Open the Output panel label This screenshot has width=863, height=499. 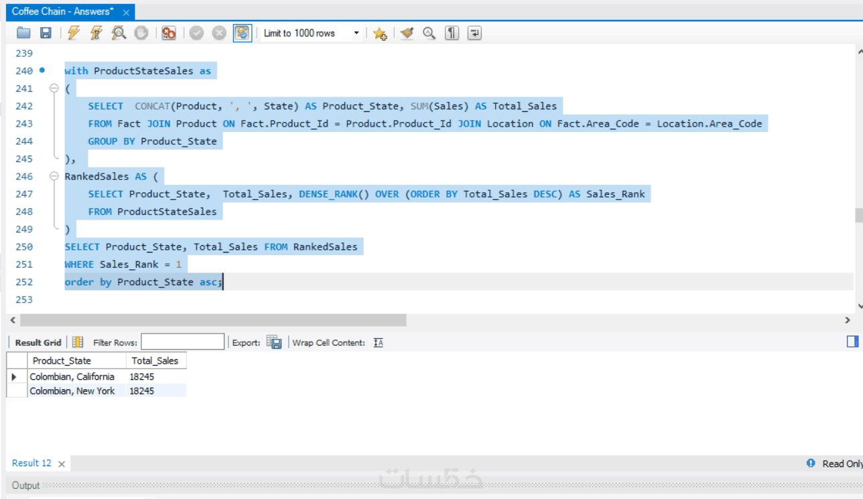[26, 485]
